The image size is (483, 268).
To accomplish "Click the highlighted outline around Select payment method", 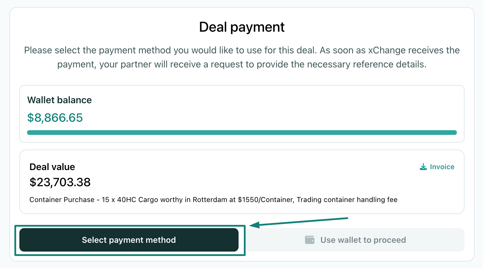I will (x=129, y=226).
